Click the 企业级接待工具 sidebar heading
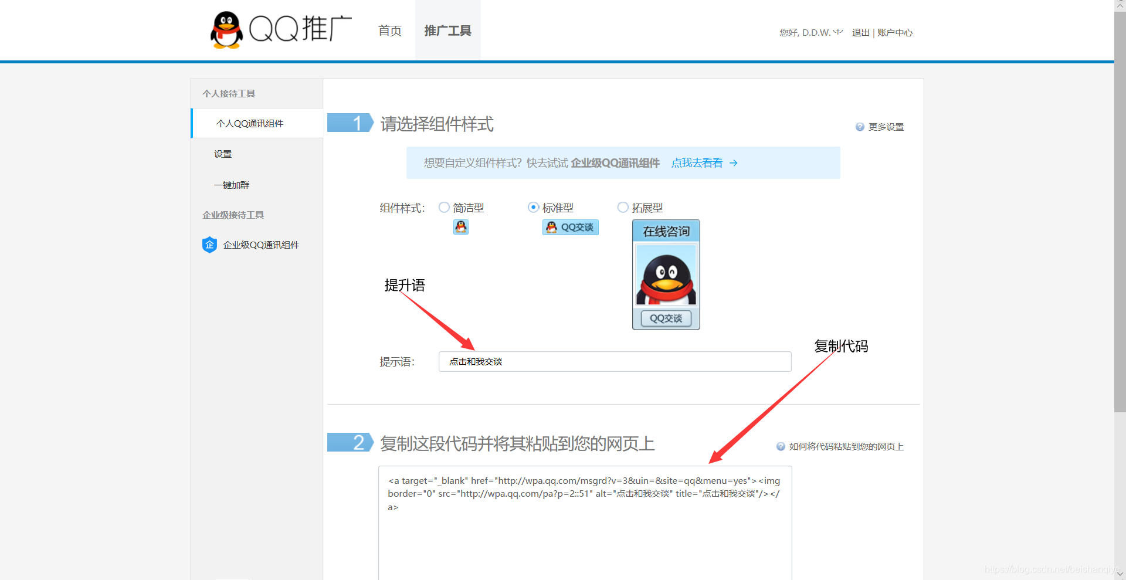The image size is (1126, 580). 233,215
